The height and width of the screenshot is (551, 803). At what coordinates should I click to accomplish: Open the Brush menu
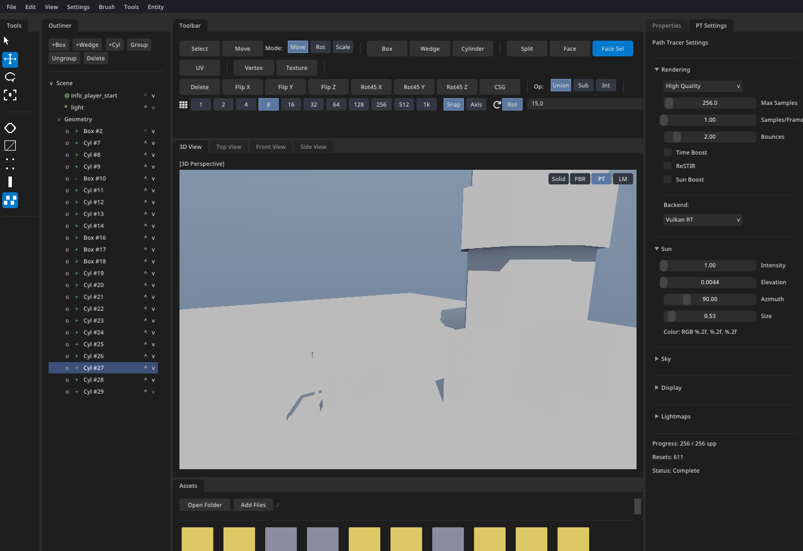[107, 7]
